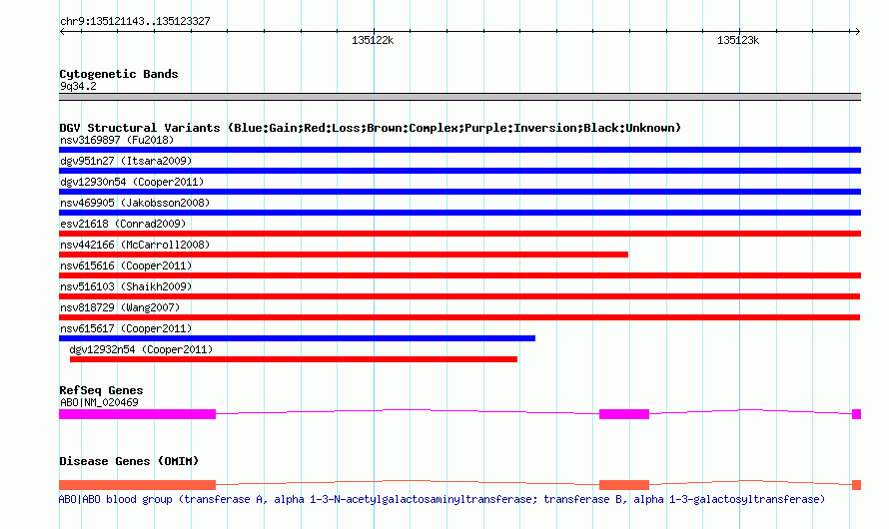Click the middle orange OMIM exon block

point(624,485)
